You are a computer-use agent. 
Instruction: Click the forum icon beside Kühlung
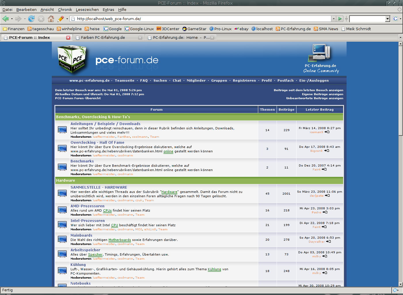[x=62, y=271]
